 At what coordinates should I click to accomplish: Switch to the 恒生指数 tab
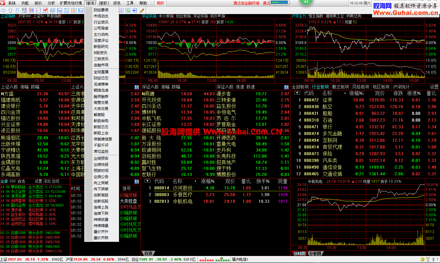[316, 16]
